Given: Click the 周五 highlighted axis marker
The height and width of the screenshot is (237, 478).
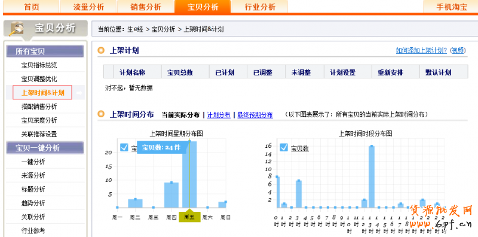Looking at the screenshot, I should click(x=189, y=217).
